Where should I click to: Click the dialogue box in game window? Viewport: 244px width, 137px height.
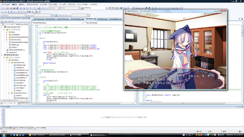(175, 79)
